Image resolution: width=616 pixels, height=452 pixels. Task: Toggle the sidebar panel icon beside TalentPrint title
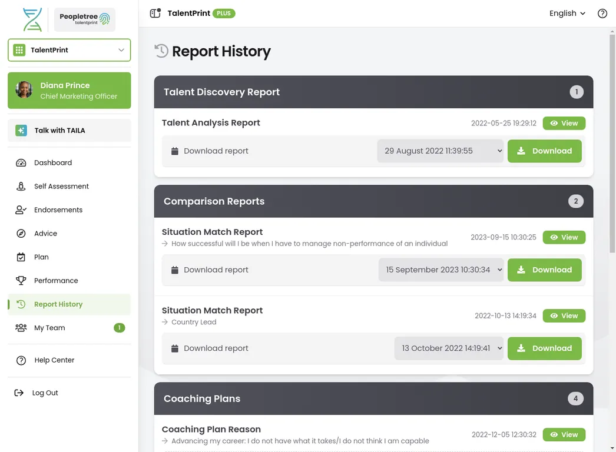(155, 13)
